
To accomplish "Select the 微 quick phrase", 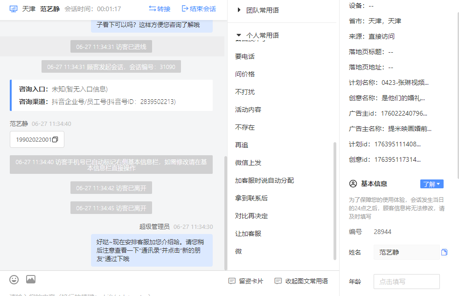I will pos(238,251).
